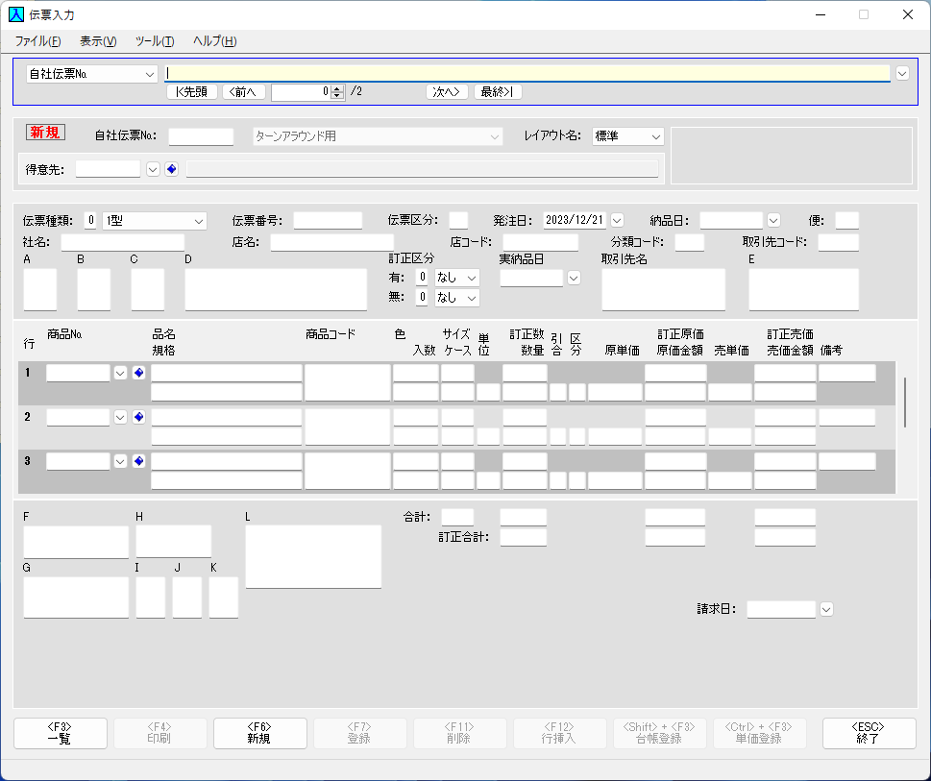
Task: Click the 伝票種類 code field showing 0
Action: (90, 220)
